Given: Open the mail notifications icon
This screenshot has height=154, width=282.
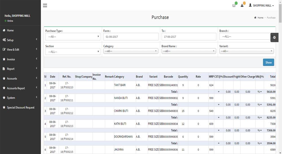Looking at the screenshot, I should [x=234, y=6].
